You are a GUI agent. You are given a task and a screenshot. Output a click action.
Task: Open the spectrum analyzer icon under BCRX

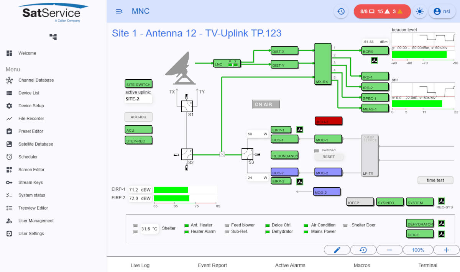[374, 60]
